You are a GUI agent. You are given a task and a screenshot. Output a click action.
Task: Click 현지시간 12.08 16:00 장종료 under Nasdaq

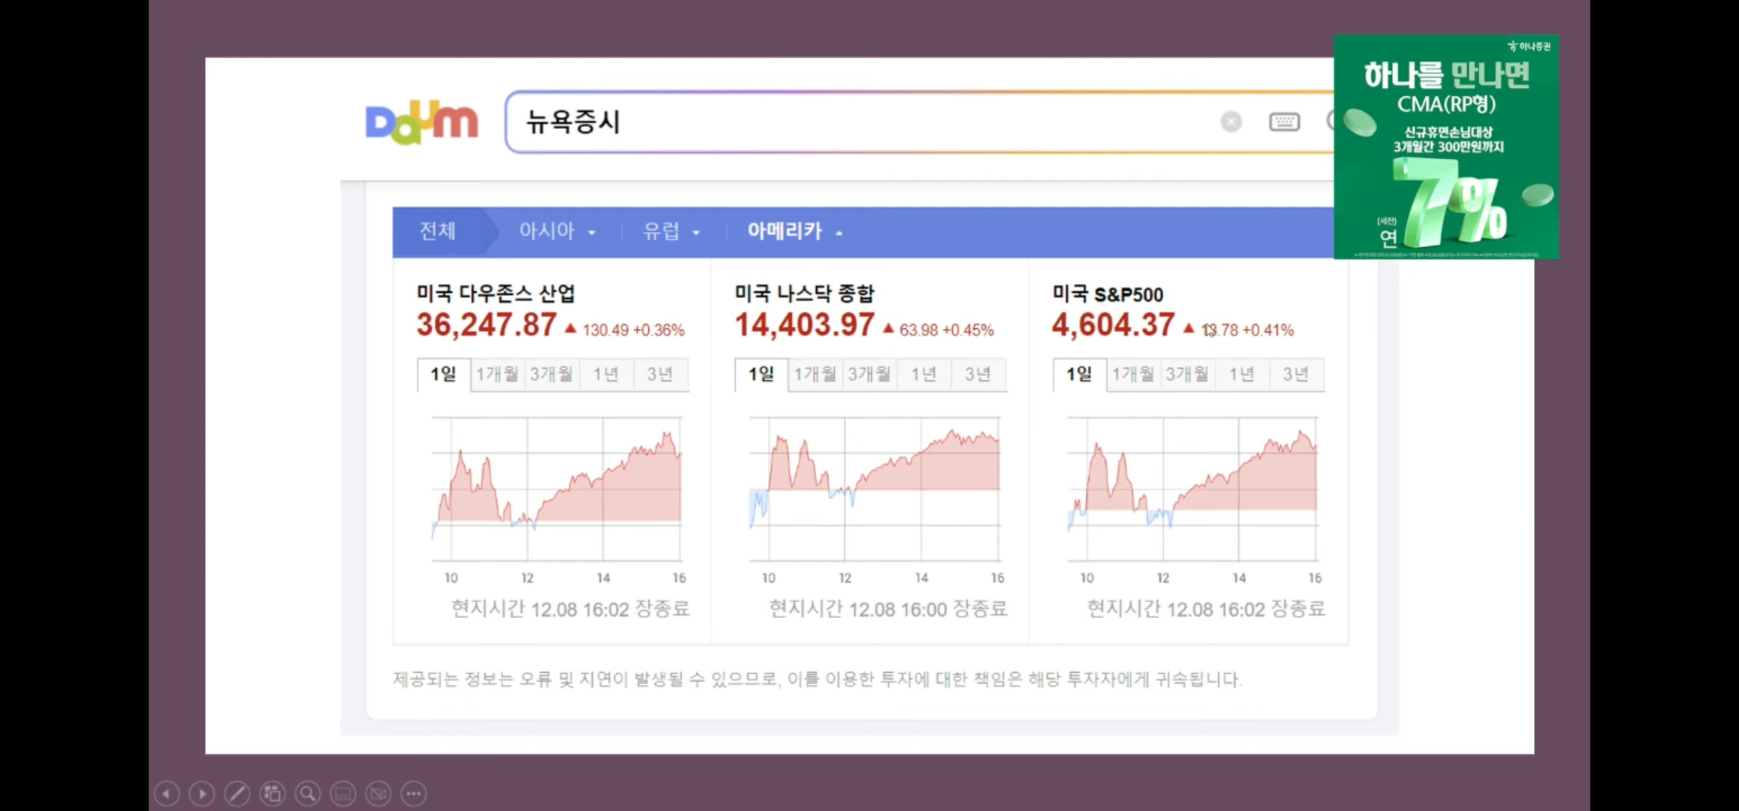tap(888, 609)
